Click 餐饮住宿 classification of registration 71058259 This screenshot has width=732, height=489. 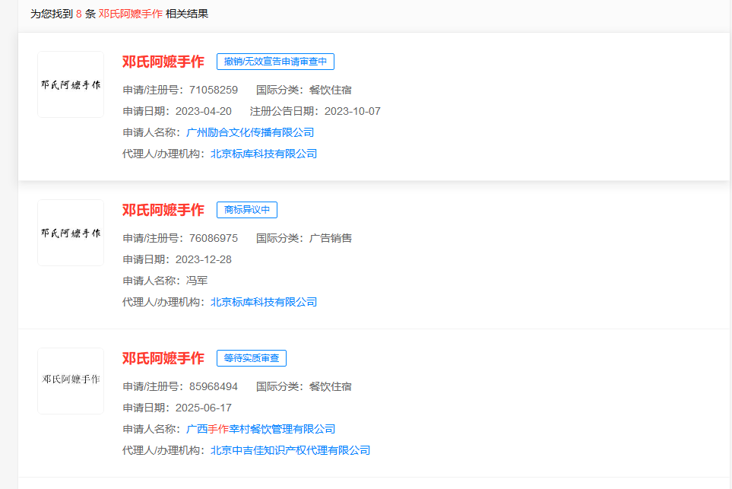(x=331, y=90)
